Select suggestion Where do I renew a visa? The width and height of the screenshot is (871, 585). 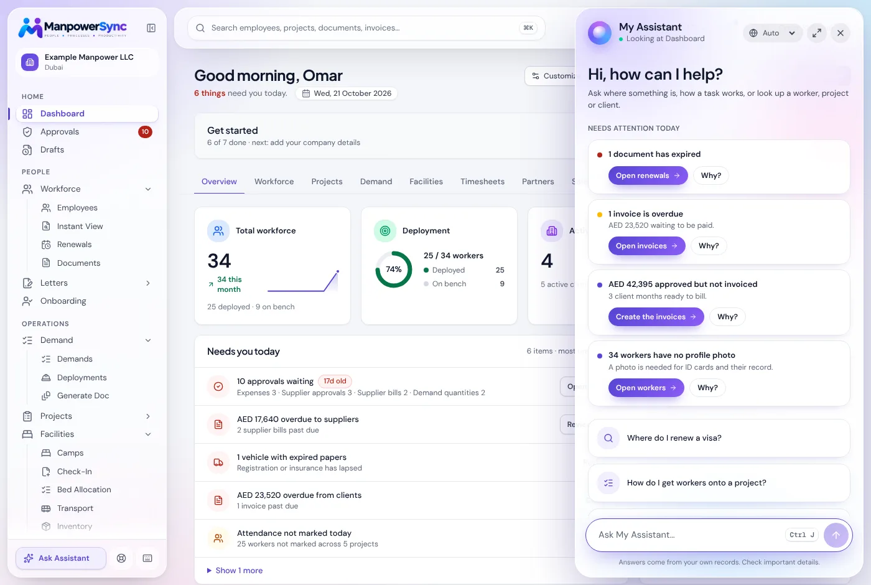point(719,438)
